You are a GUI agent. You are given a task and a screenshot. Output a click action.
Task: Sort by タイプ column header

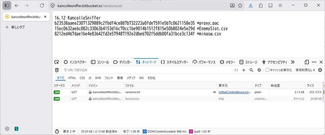pyautogui.click(x=261, y=85)
